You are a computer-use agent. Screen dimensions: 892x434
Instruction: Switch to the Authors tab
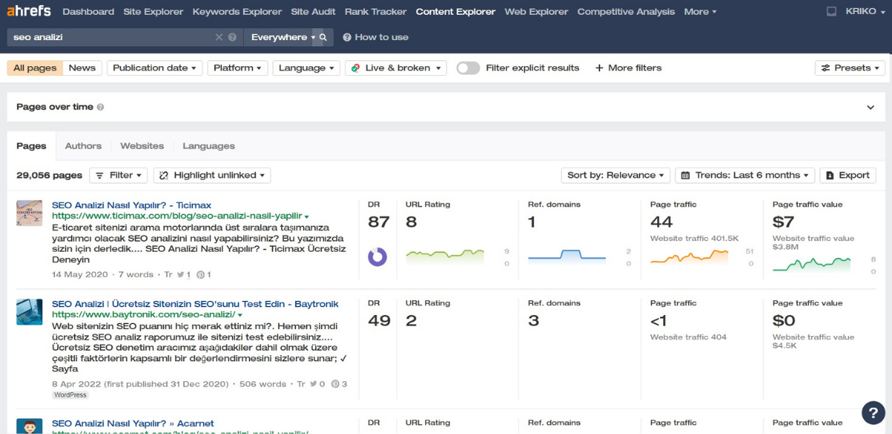click(x=83, y=146)
